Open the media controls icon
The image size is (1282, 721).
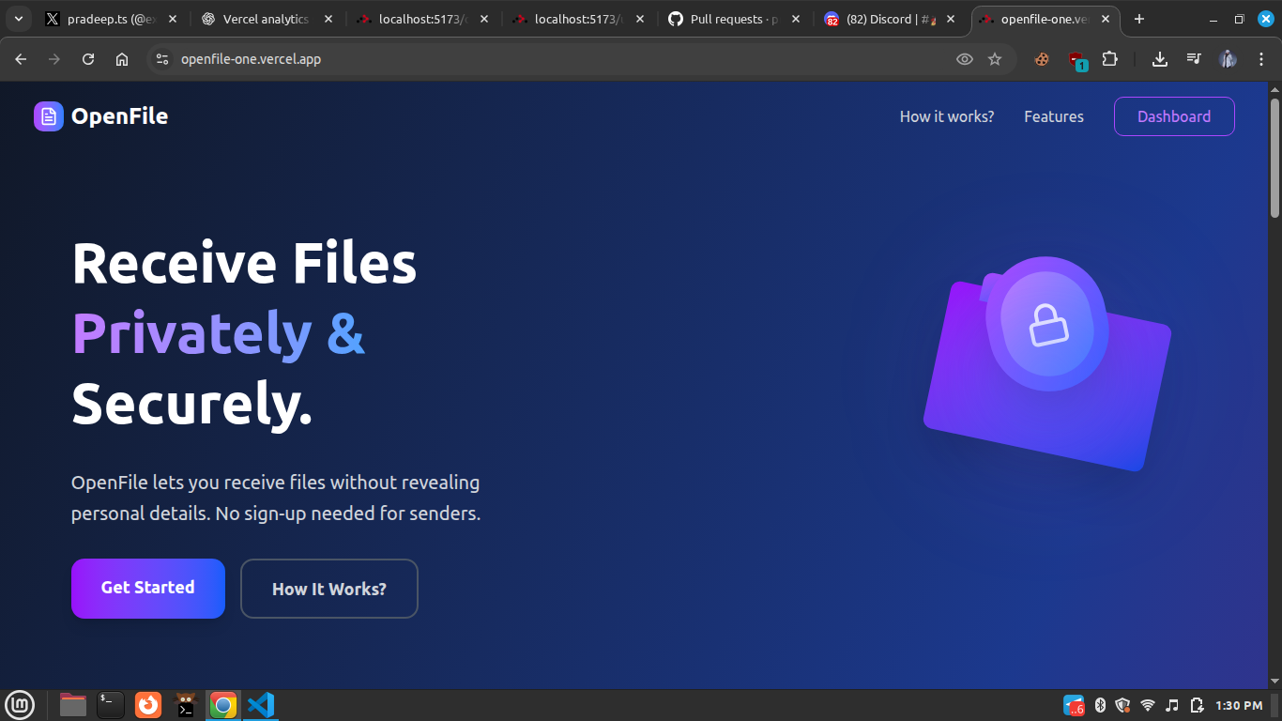coord(1194,59)
